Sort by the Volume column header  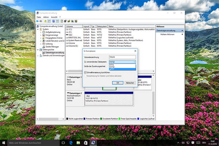pyautogui.click(x=74, y=26)
